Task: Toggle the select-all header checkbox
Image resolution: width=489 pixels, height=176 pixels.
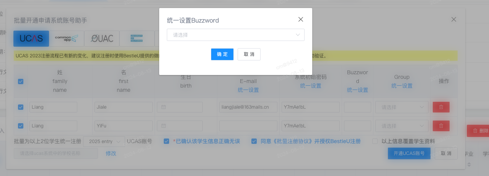Action: [x=21, y=81]
